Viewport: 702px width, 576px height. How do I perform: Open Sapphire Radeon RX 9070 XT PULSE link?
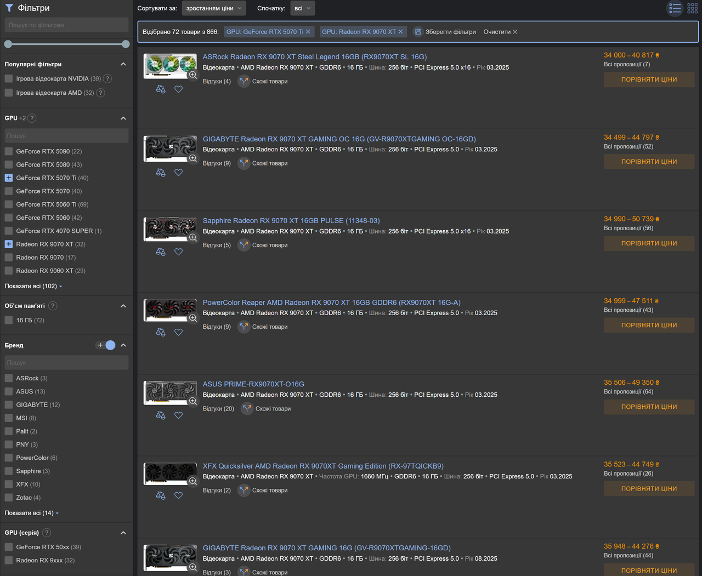pos(291,220)
